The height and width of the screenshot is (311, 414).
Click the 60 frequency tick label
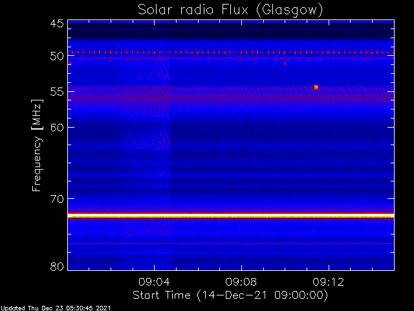pyautogui.click(x=57, y=128)
